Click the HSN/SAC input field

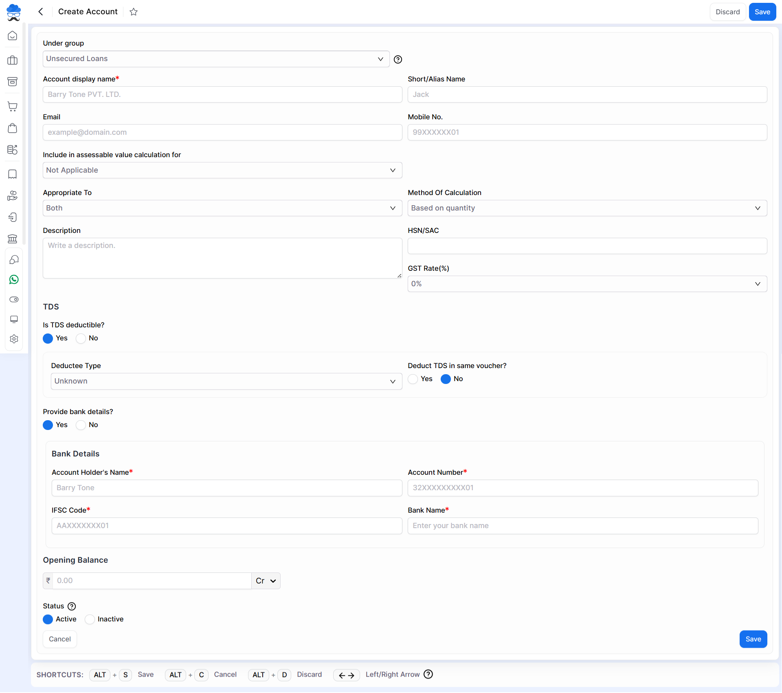(x=587, y=246)
